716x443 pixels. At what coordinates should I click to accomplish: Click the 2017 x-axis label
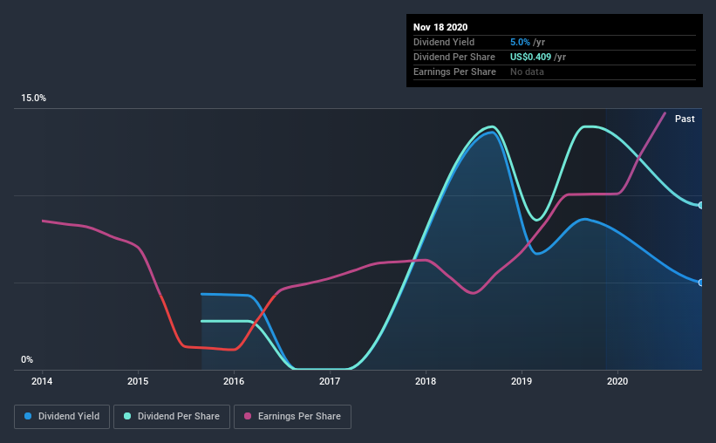click(x=330, y=381)
